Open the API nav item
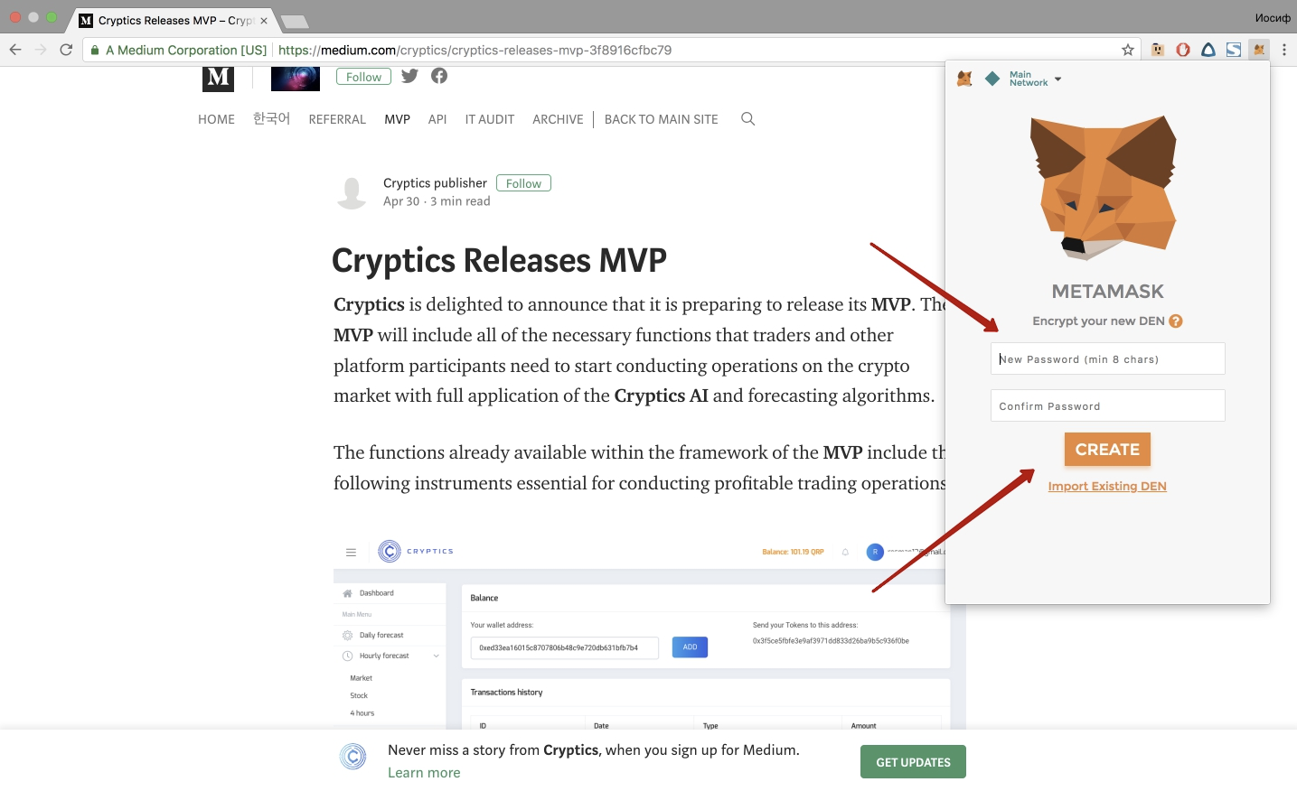The height and width of the screenshot is (791, 1297). [x=437, y=119]
